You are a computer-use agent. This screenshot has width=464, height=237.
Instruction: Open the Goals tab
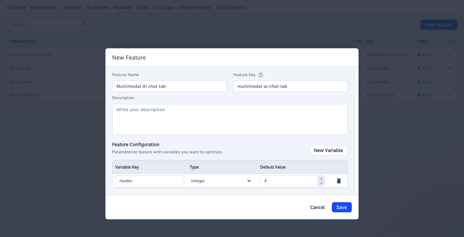(143, 8)
